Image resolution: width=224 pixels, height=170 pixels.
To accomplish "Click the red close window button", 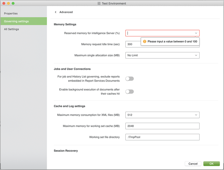I will click(x=4, y=3).
